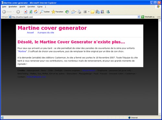This screenshot has height=120, width=162.
Task: Refresh the page with green arrows icon
Action: pos(31,12)
